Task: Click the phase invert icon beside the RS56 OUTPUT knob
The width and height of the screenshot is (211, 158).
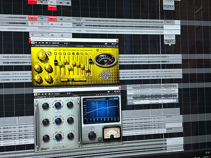Action: pyautogui.click(x=100, y=139)
